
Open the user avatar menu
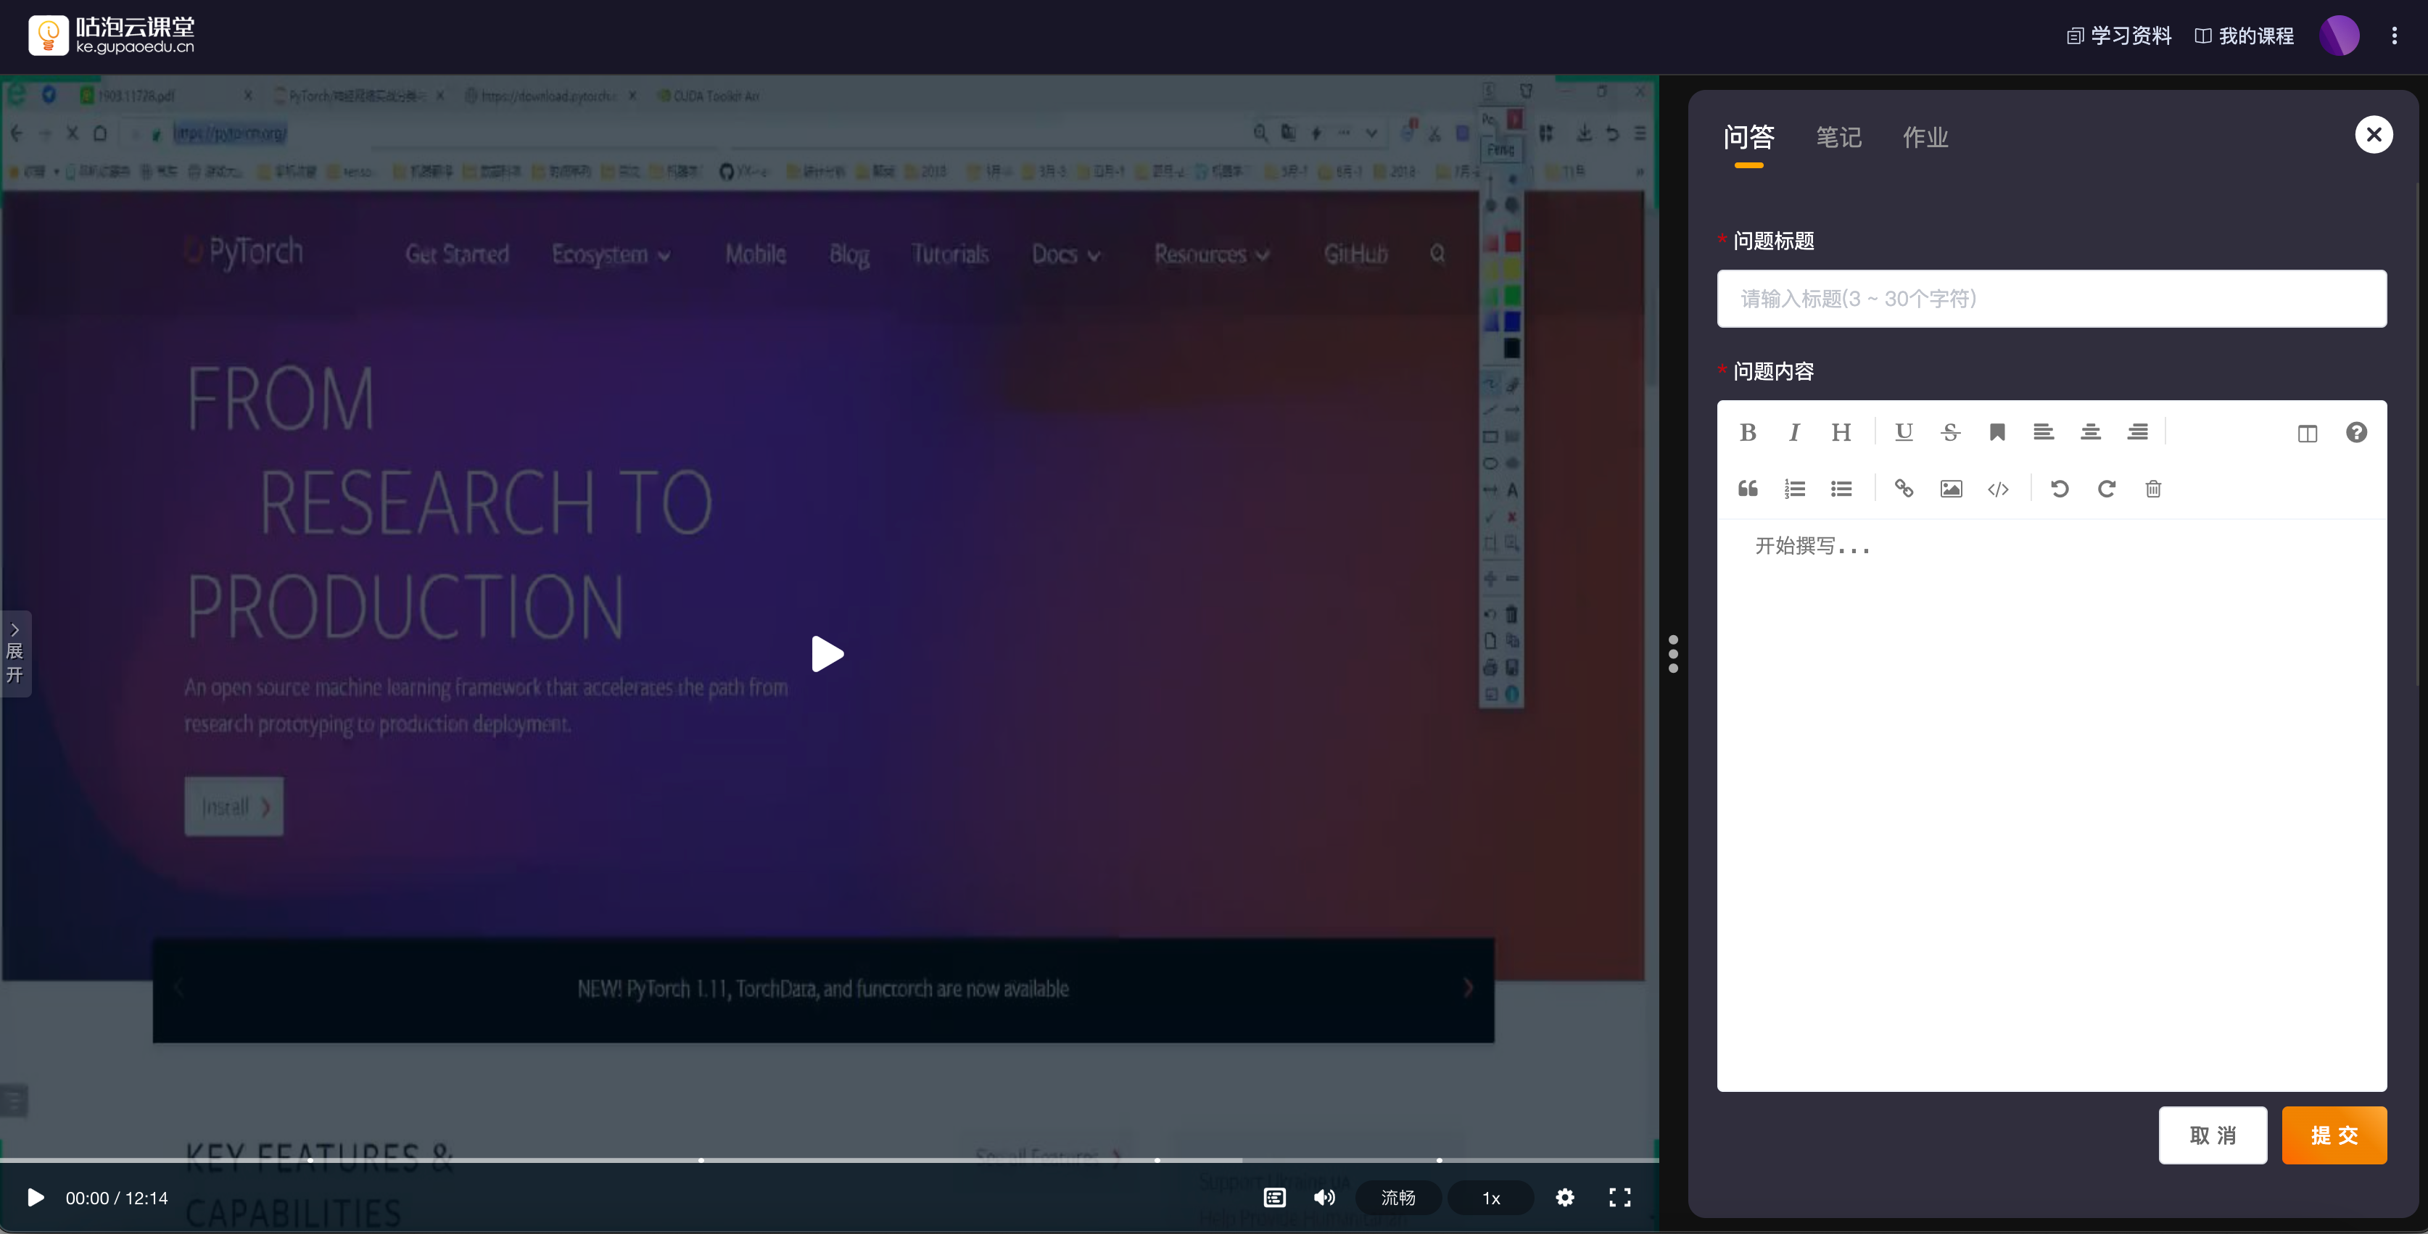tap(2340, 36)
